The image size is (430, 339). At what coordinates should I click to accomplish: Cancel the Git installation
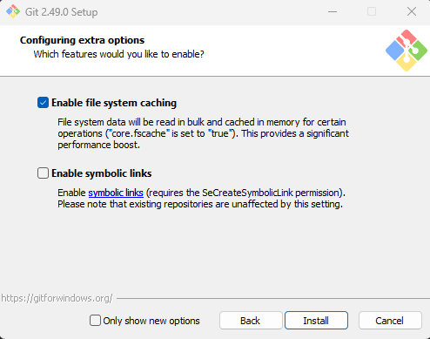pos(390,321)
